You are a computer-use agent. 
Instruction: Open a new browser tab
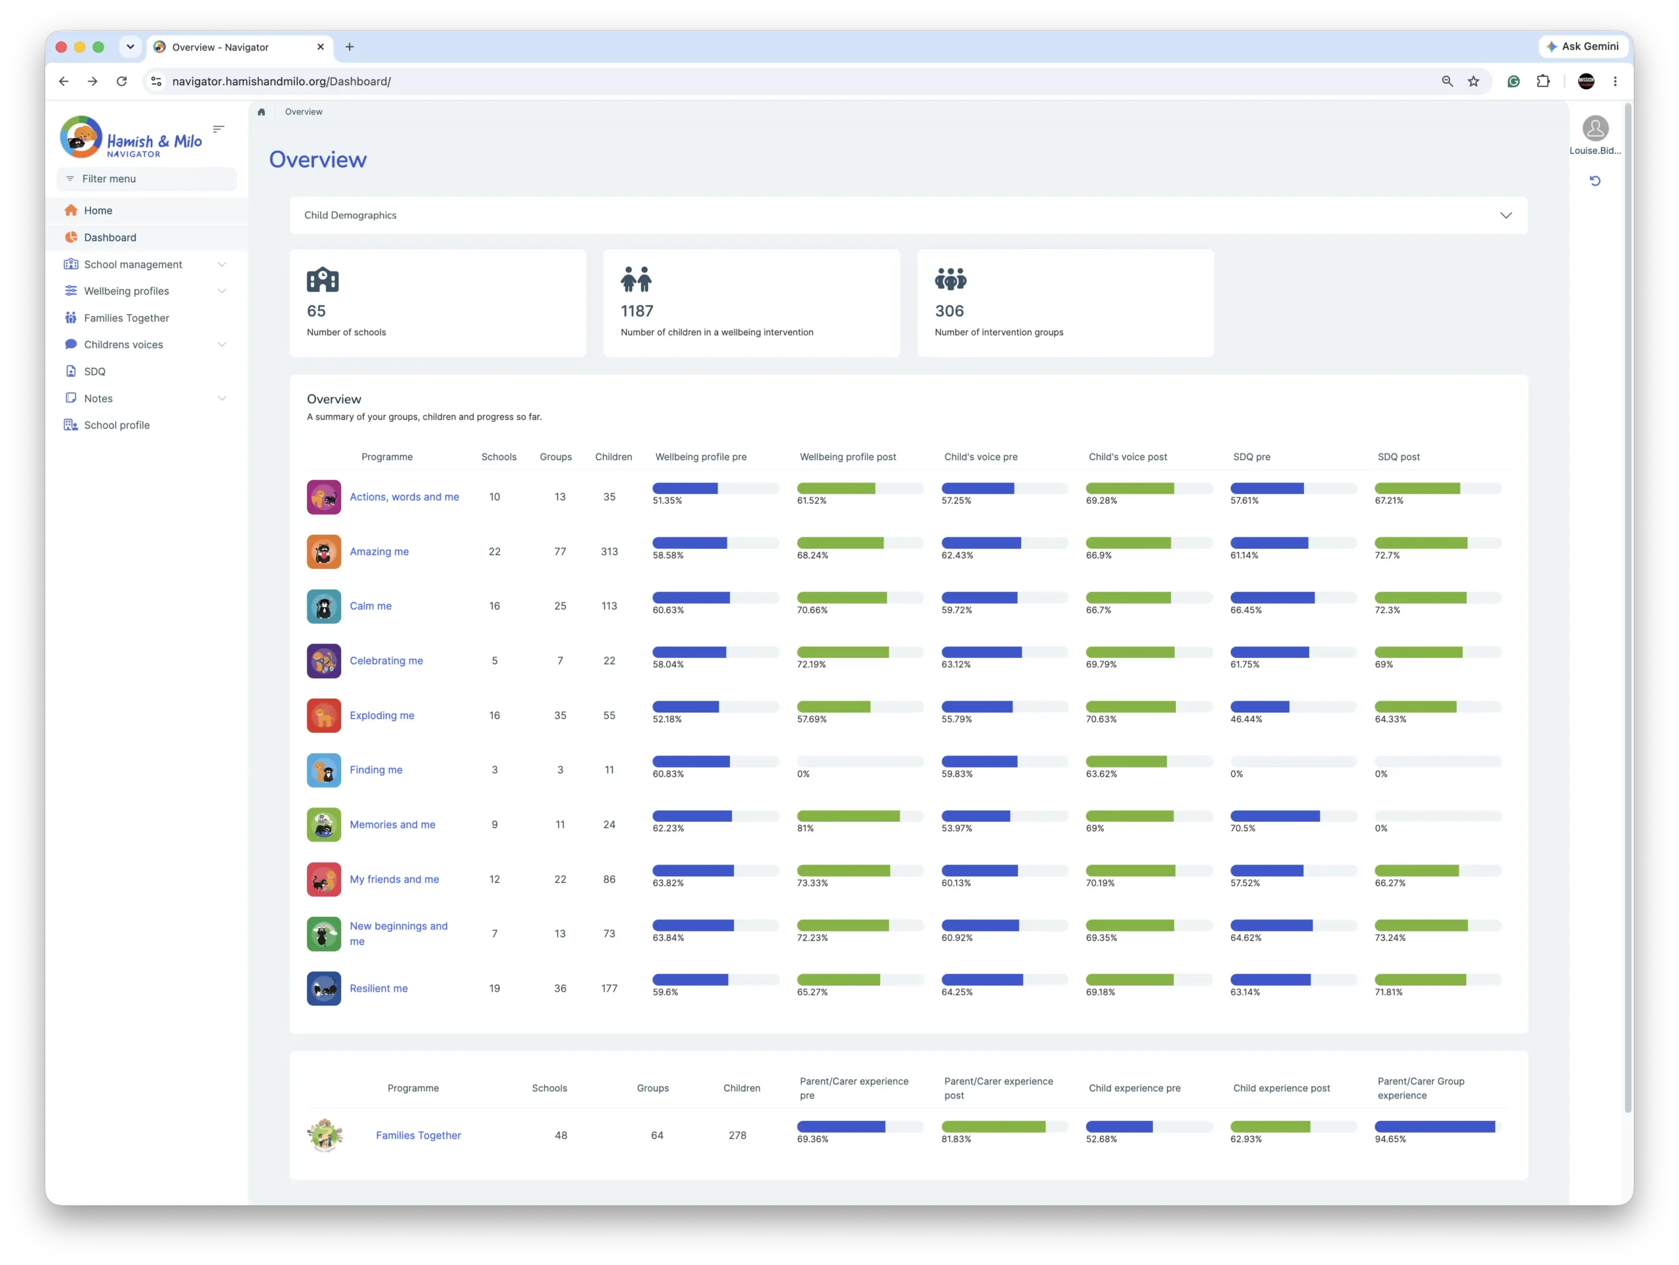coord(349,47)
